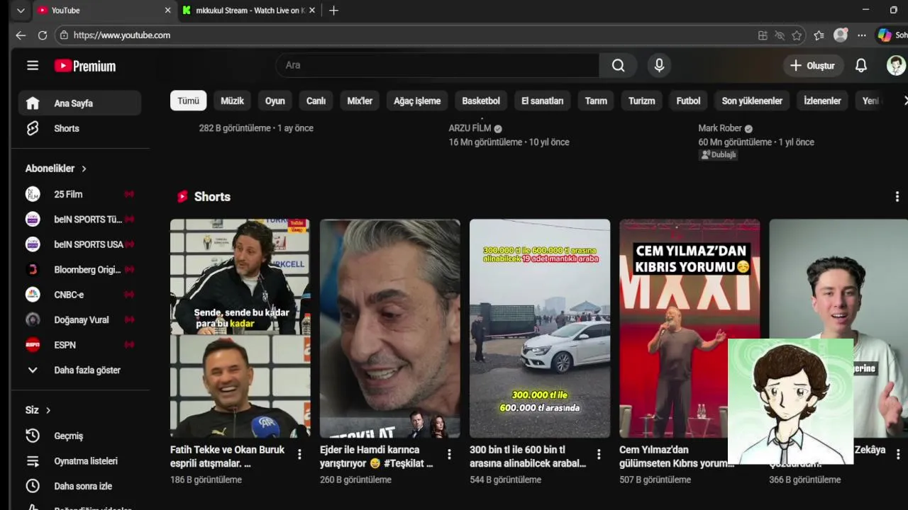
Task: Add page to favorites star icon
Action: pyautogui.click(x=797, y=35)
